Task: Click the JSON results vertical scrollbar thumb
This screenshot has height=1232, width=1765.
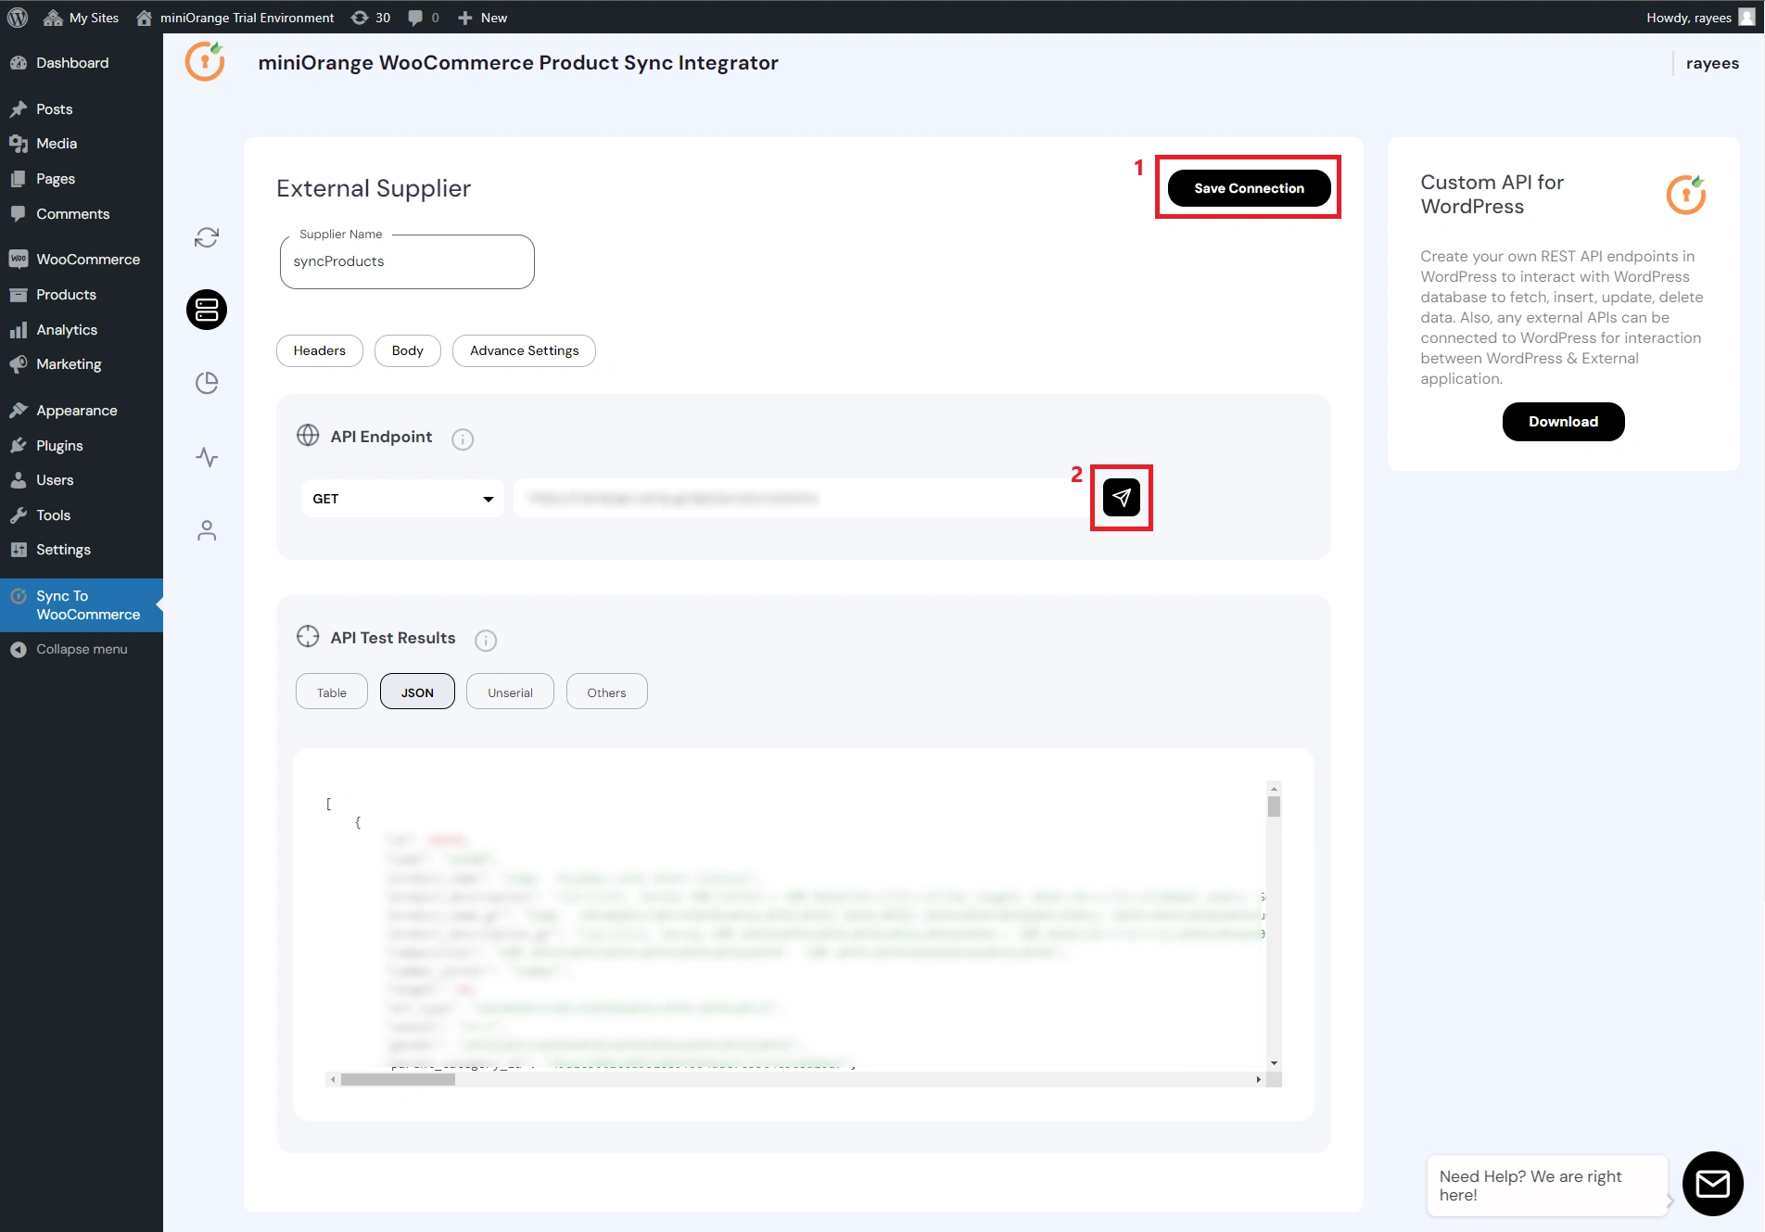Action: 1275,807
